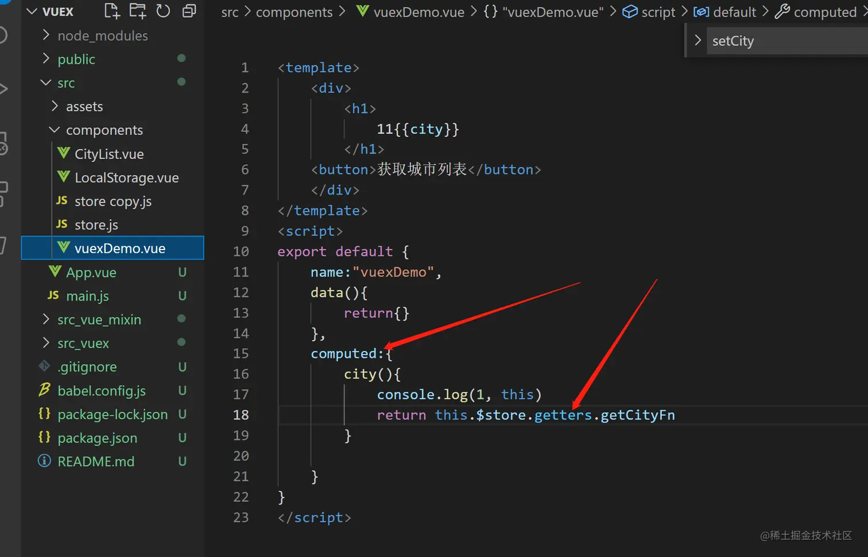
Task: Click the components breadcrumb segment
Action: pyautogui.click(x=294, y=12)
